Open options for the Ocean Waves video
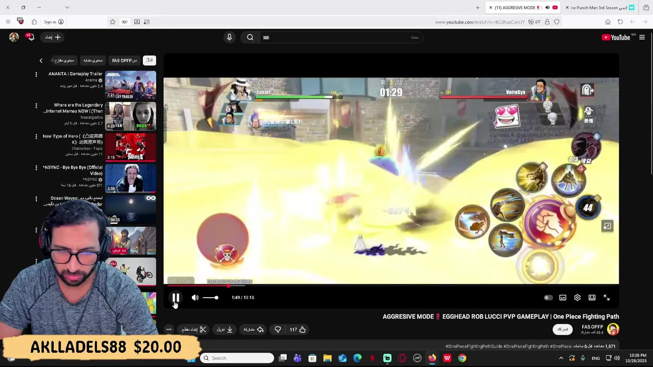The width and height of the screenshot is (653, 367). (36, 199)
